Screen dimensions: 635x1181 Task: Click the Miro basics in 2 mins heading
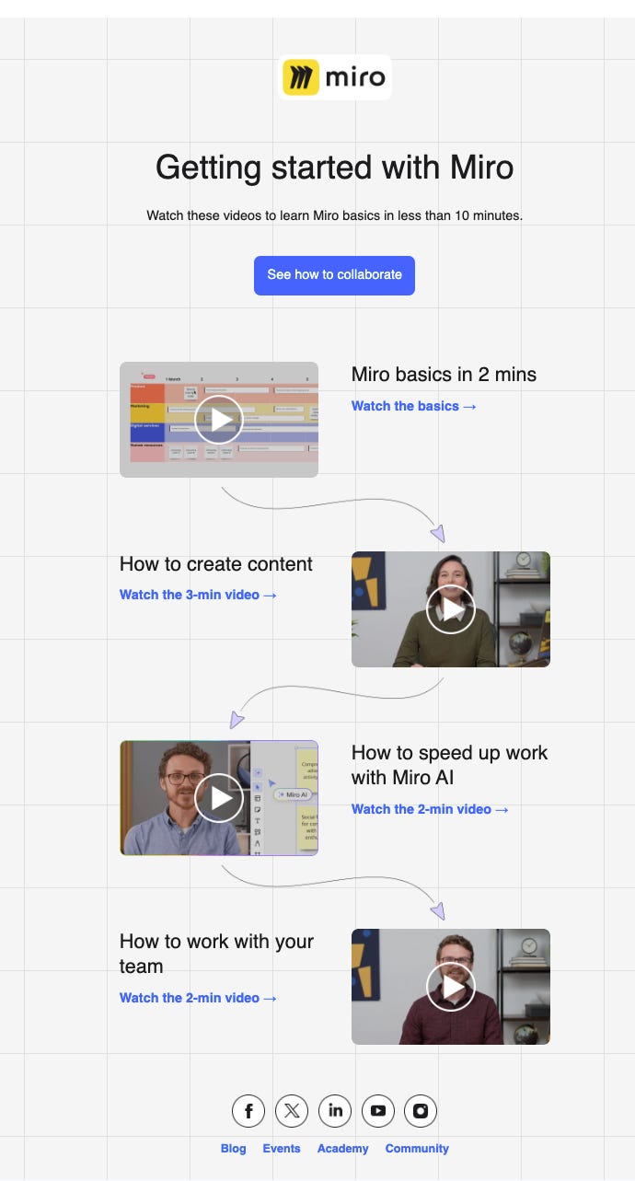[x=444, y=375]
